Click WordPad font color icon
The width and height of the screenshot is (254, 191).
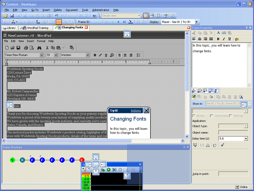point(112,55)
